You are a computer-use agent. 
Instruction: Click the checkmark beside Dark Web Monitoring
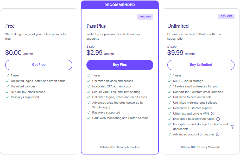[x=89, y=118]
